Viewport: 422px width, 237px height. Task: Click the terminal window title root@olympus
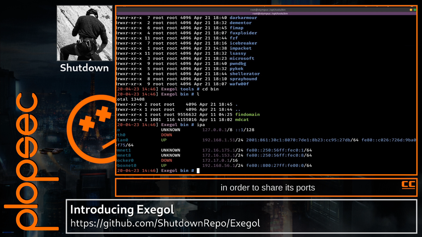(x=267, y=9)
